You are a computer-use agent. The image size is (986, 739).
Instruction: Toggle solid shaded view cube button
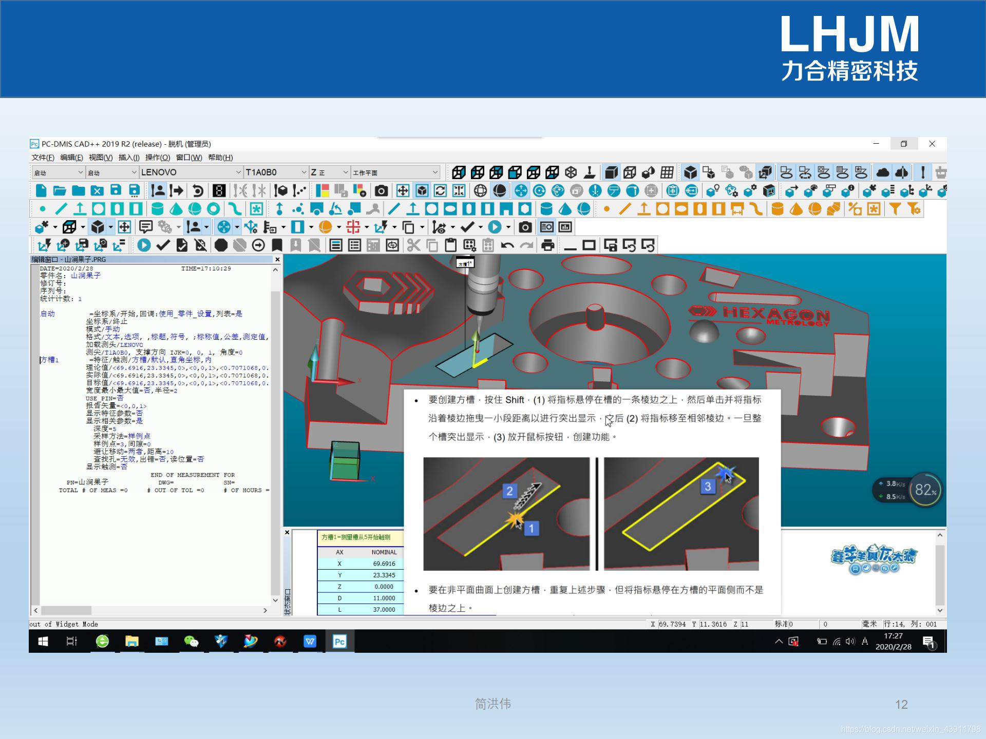pyautogui.click(x=611, y=172)
